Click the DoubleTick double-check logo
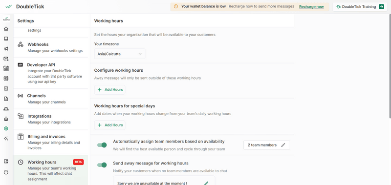Image resolution: width=391 pixels, height=185 pixels. 9,7
